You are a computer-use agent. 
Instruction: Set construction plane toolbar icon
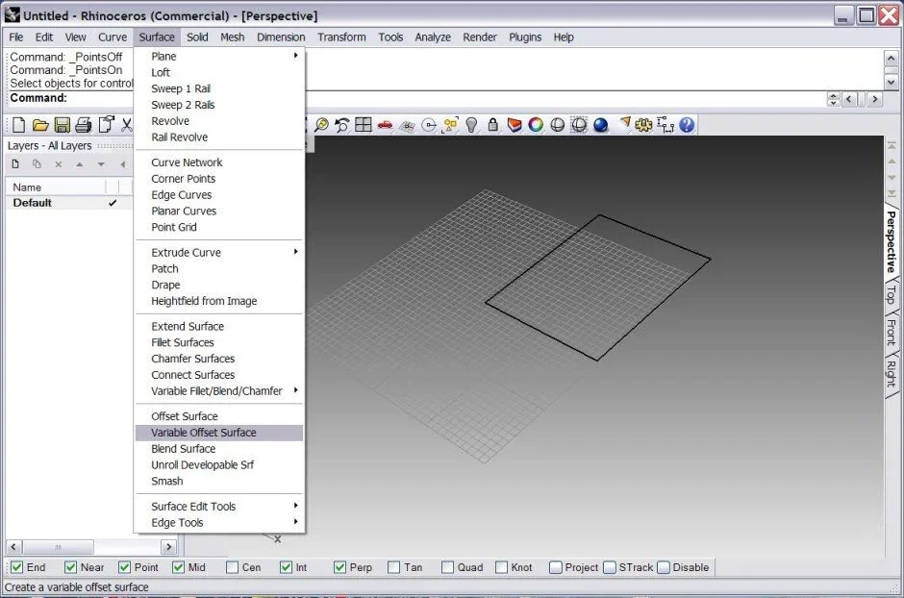pyautogui.click(x=407, y=125)
